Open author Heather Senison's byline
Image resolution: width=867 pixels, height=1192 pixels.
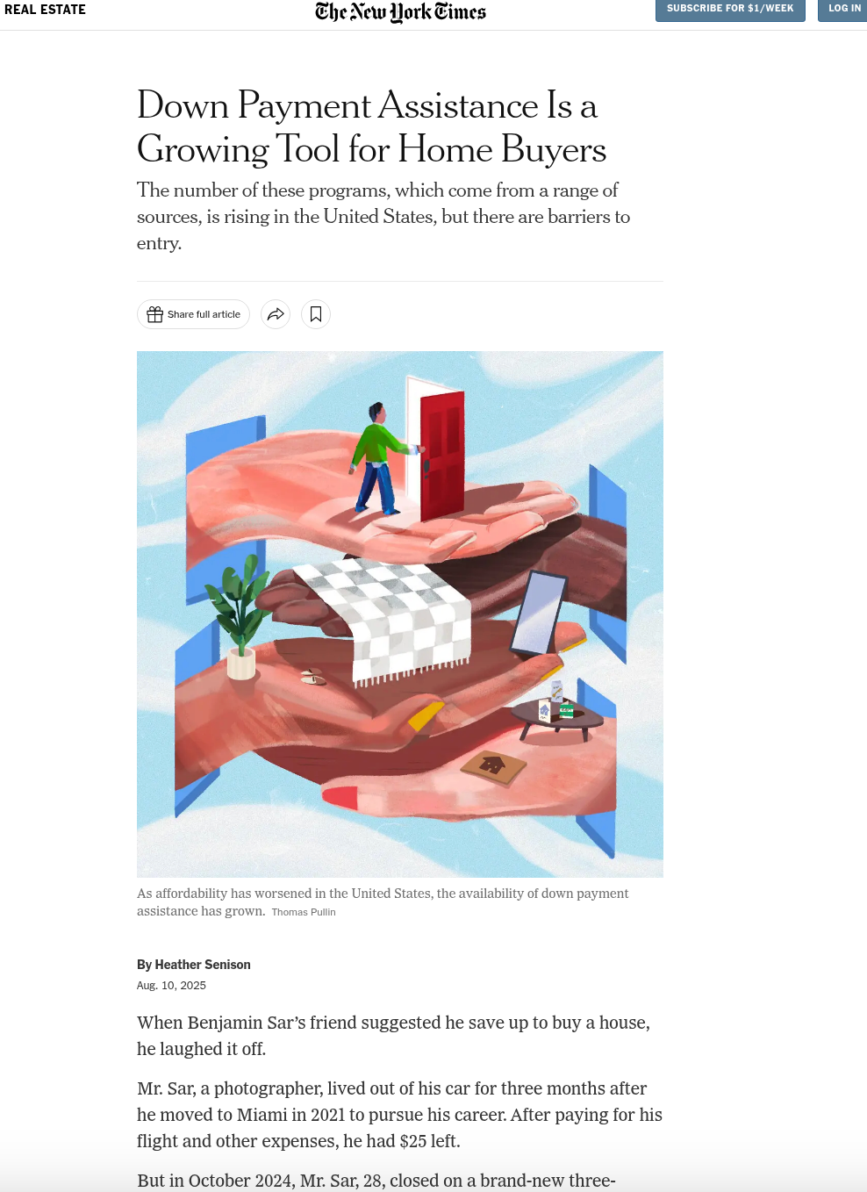coord(203,965)
